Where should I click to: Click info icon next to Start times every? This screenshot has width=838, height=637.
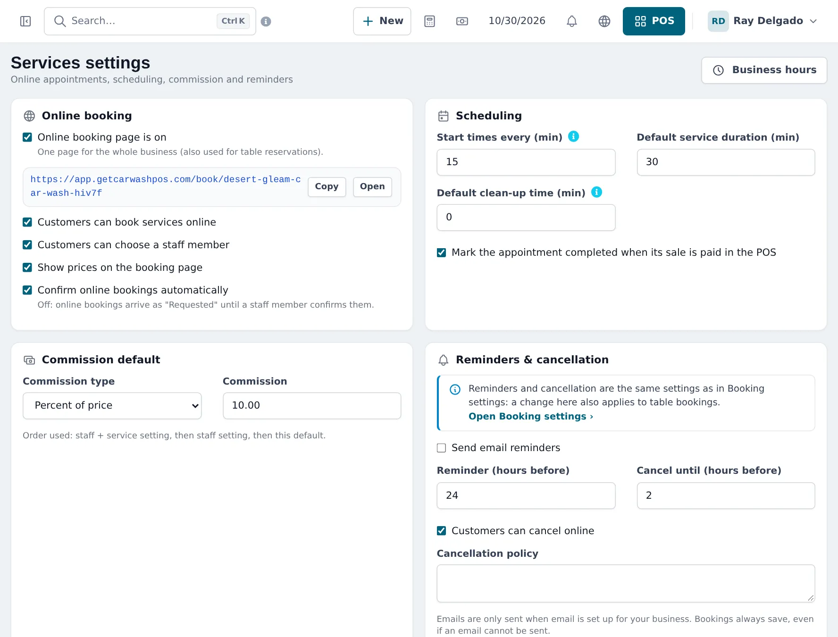(573, 136)
